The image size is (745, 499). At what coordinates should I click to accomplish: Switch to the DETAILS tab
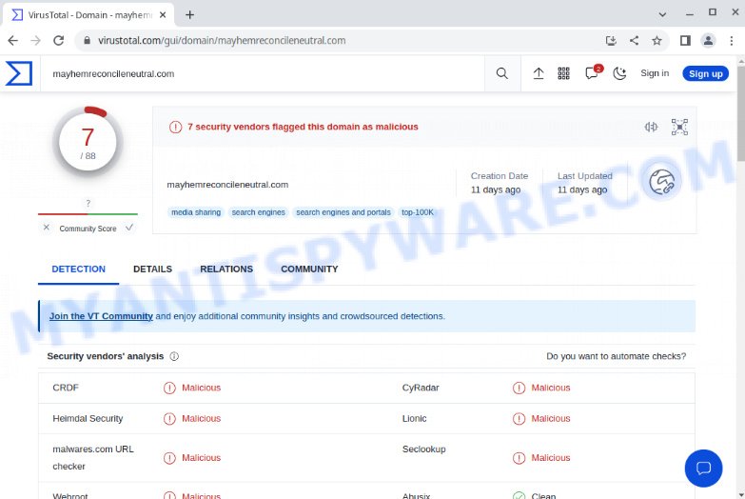pyautogui.click(x=152, y=269)
